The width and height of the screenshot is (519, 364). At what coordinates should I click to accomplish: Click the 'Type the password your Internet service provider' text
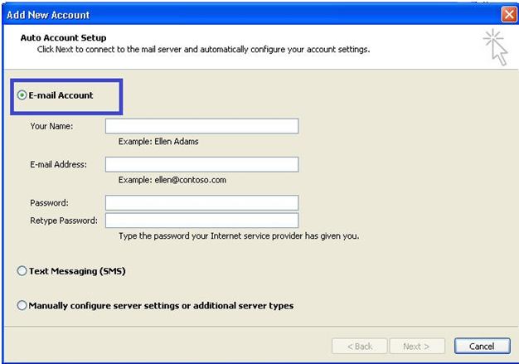coord(239,236)
